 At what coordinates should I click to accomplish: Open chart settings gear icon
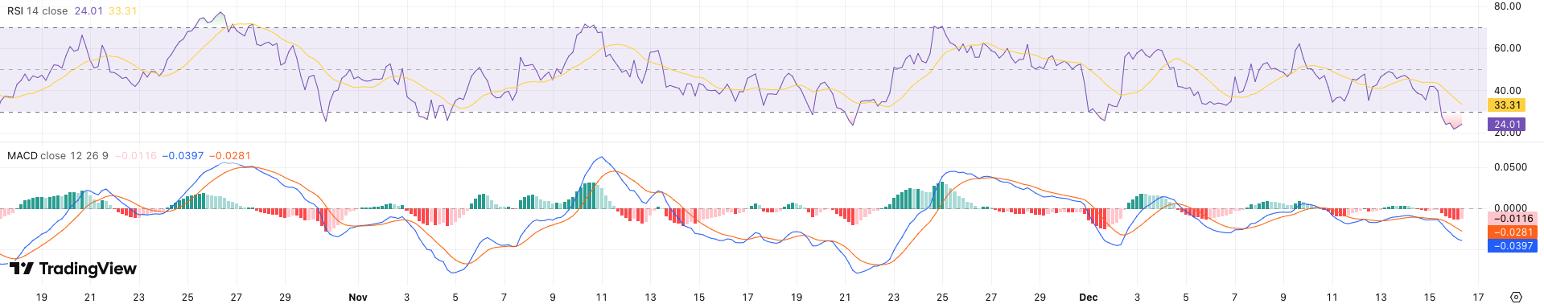pyautogui.click(x=1516, y=297)
